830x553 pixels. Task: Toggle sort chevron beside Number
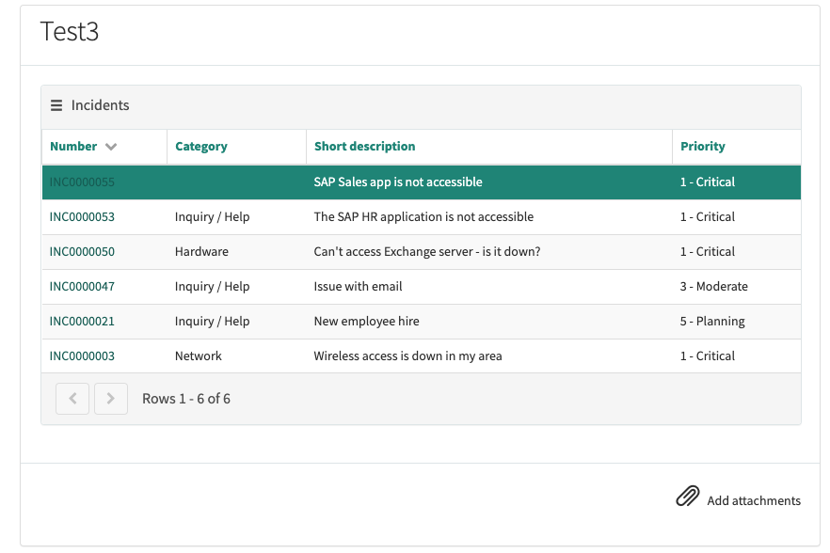(111, 147)
